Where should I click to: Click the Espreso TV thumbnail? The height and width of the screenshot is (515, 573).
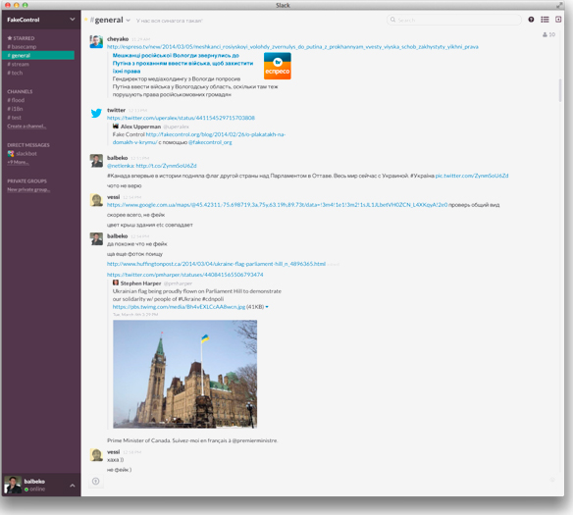pyautogui.click(x=278, y=66)
